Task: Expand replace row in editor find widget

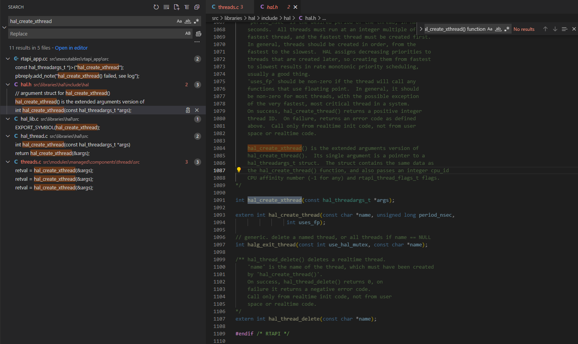Action: [421, 29]
